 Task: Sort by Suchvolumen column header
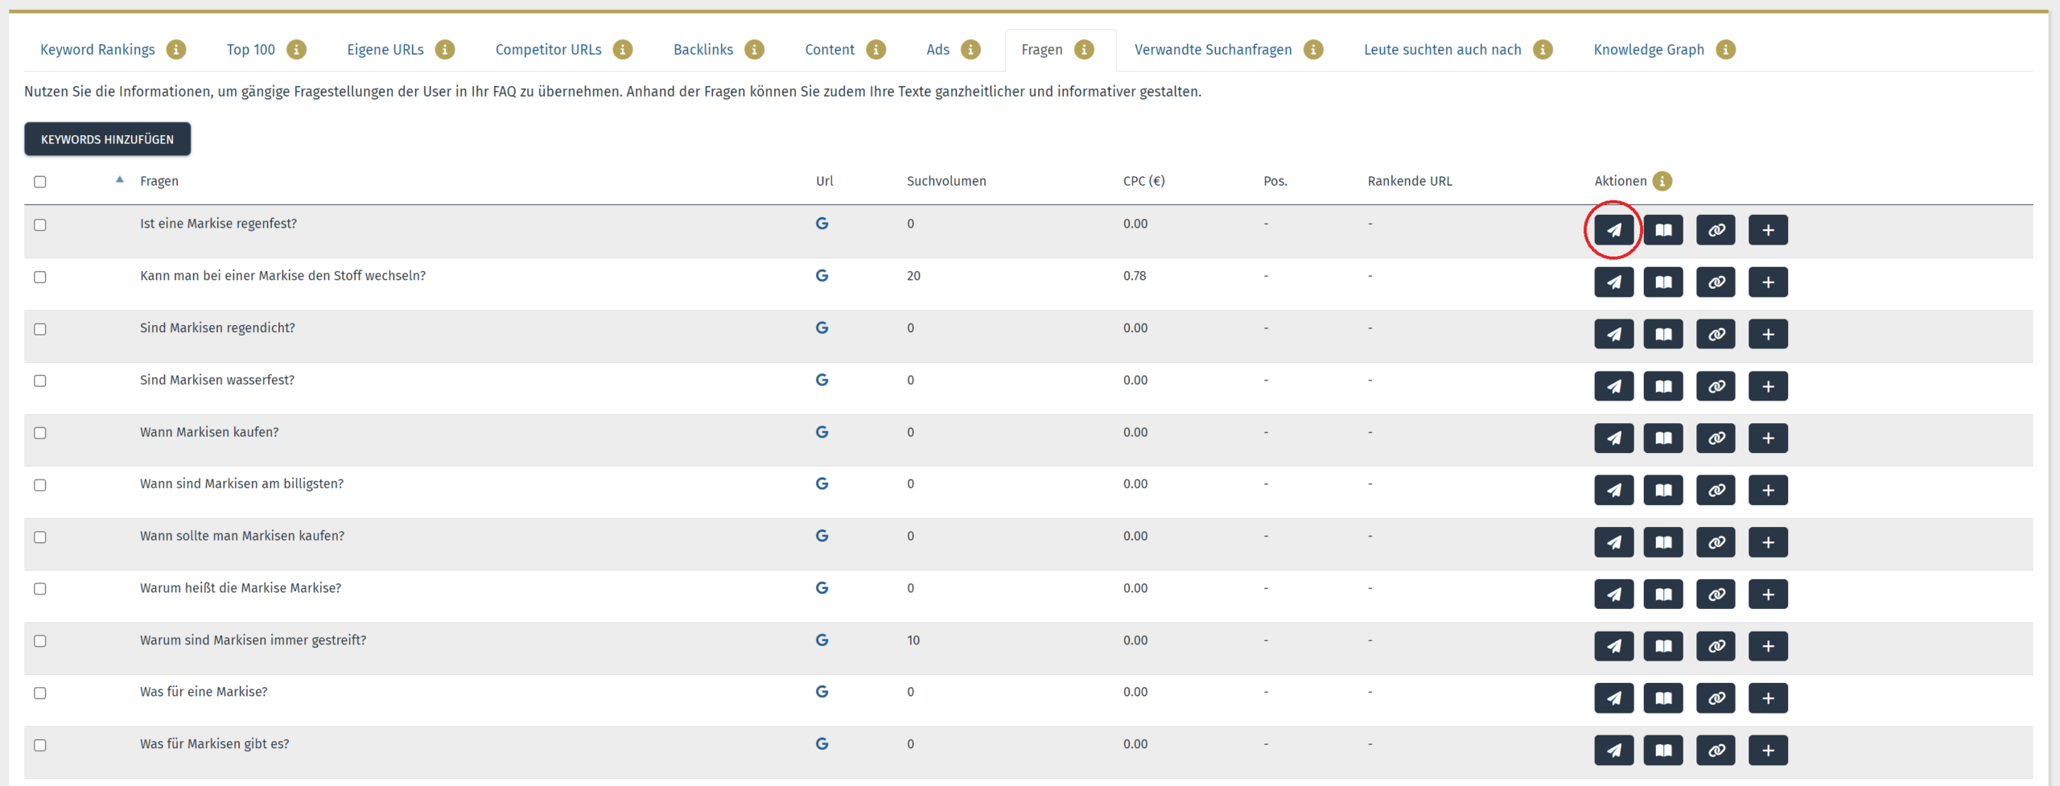(x=946, y=181)
